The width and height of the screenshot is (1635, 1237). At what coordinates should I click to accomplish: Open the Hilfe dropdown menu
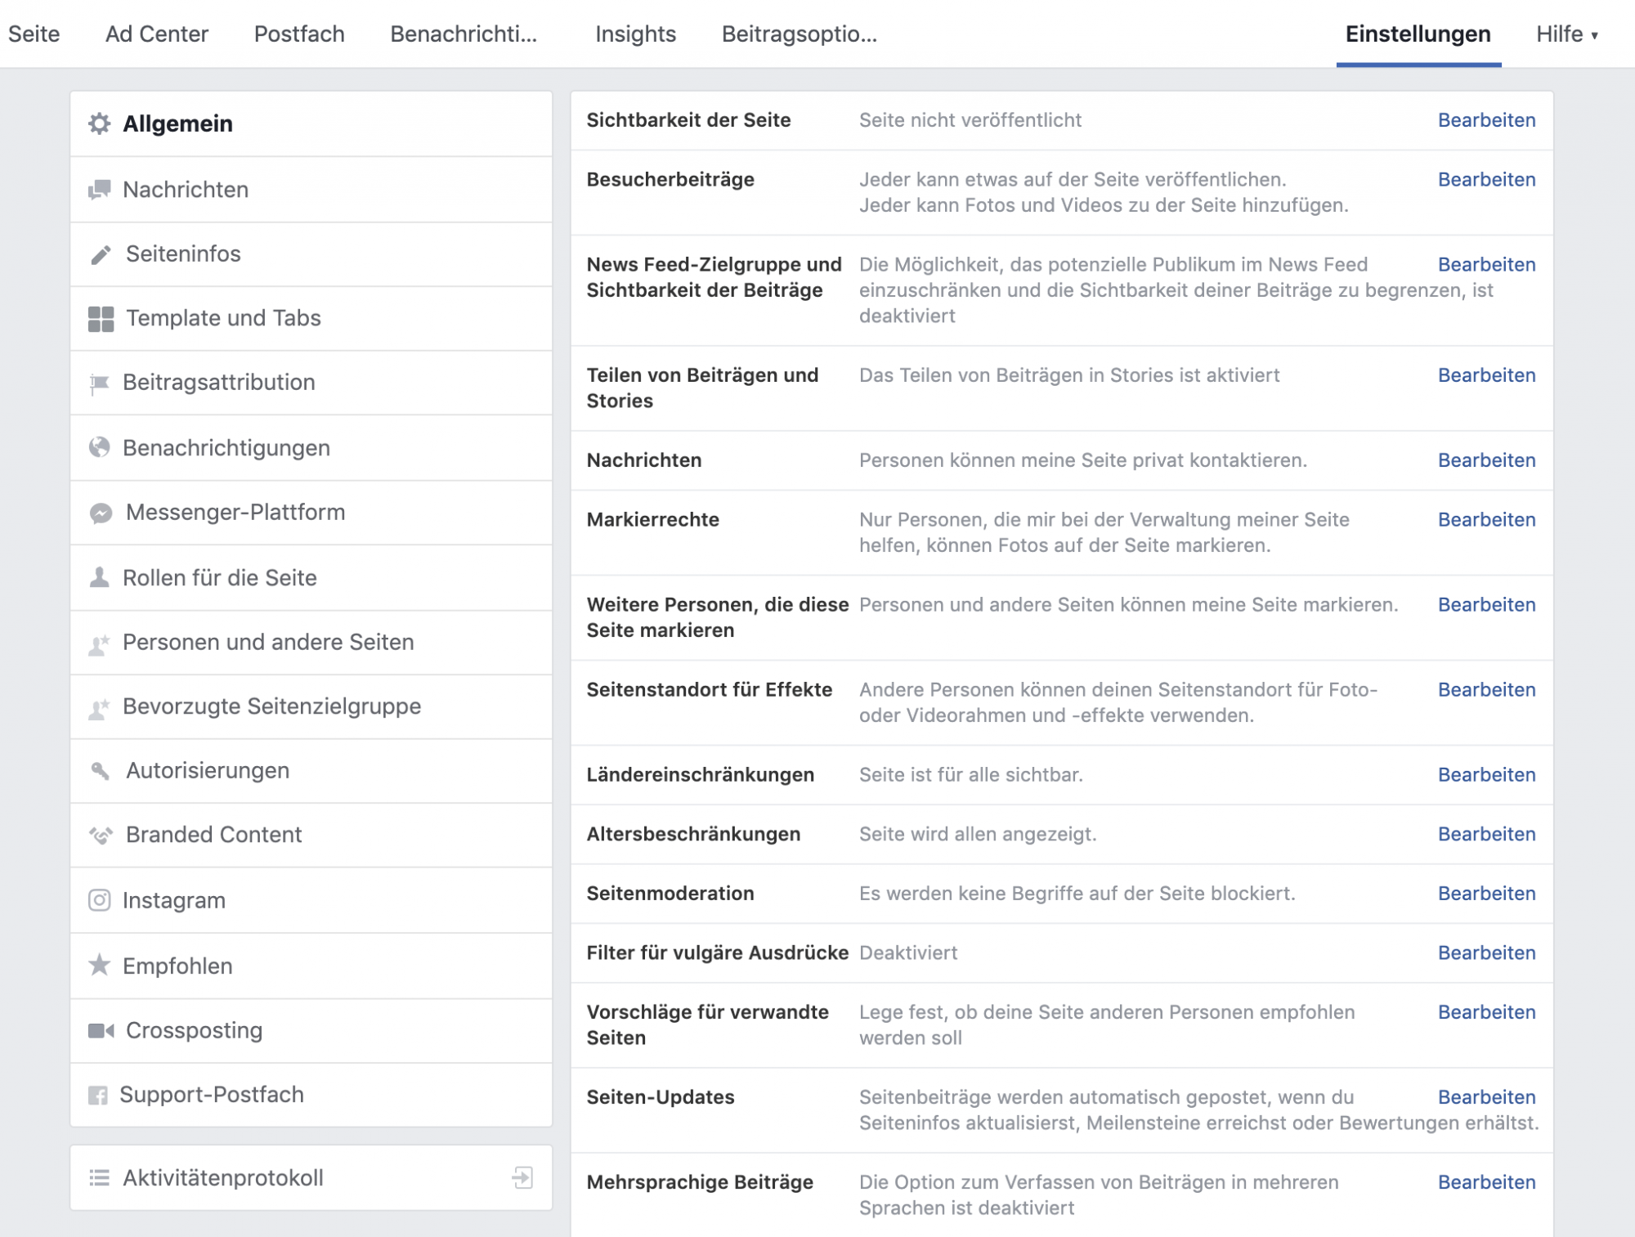click(1566, 34)
